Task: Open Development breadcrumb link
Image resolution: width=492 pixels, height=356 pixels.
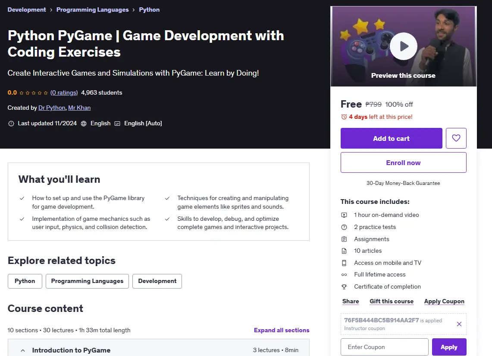Action: point(27,10)
